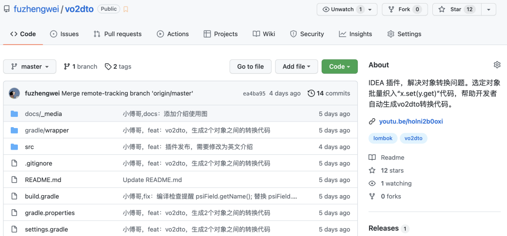
Task: Toggle Star on this repository
Action: [455, 9]
